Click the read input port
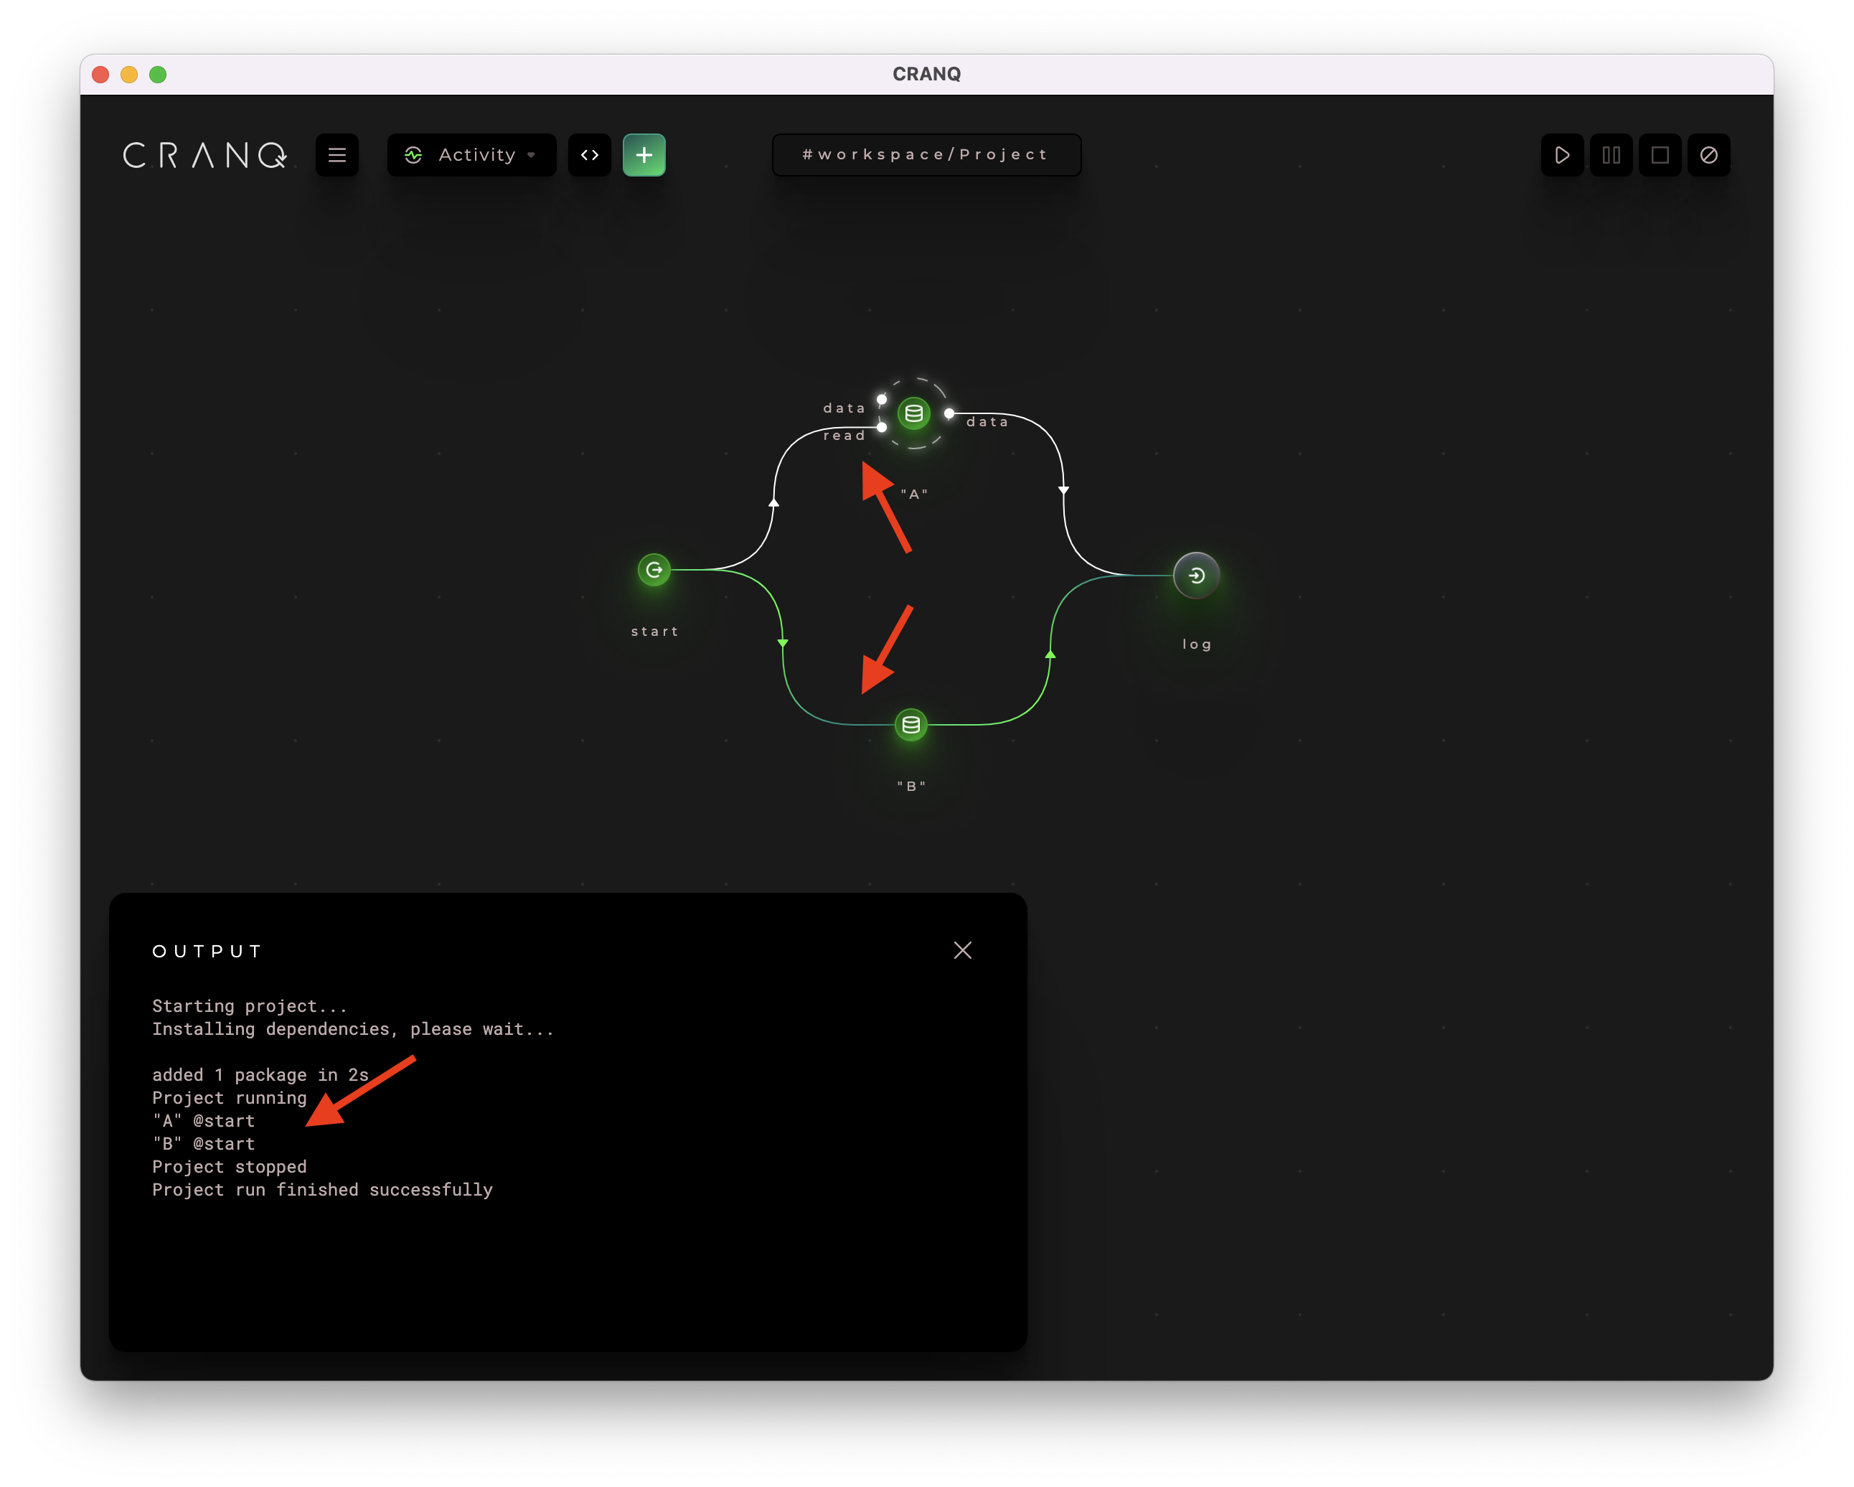The height and width of the screenshot is (1487, 1854). click(881, 428)
